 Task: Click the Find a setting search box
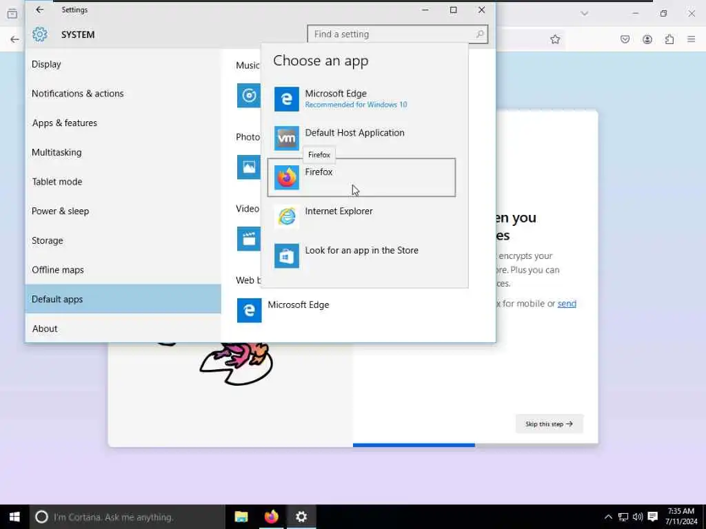[398, 34]
